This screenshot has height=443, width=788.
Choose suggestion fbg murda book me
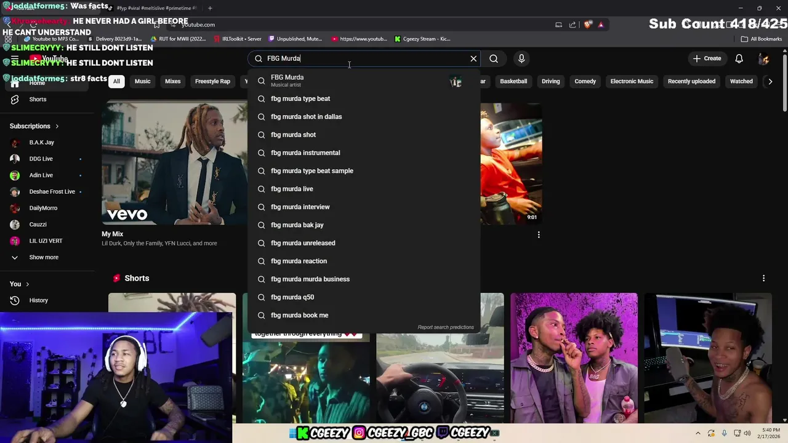coord(364,315)
